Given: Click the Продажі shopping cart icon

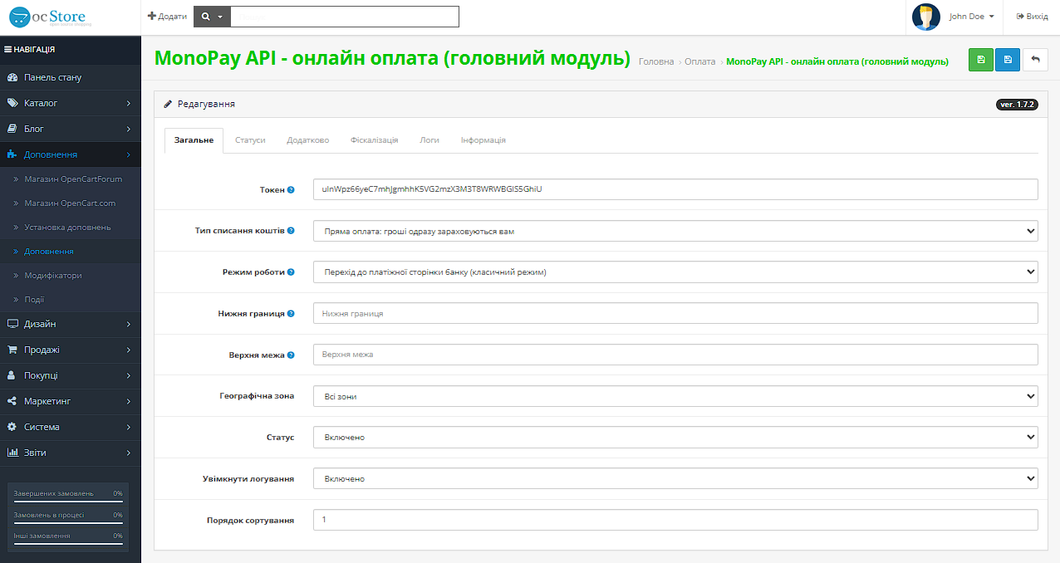Looking at the screenshot, I should click(x=12, y=350).
